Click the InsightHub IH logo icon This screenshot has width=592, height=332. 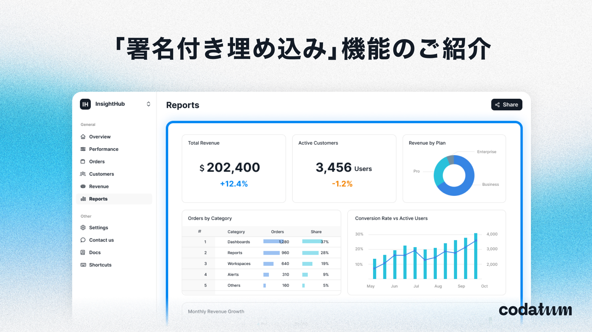[x=85, y=104]
